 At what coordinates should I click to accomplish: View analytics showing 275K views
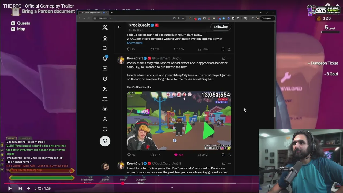point(203,49)
